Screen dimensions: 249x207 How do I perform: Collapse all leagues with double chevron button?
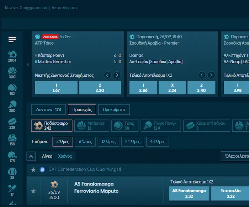31,156
